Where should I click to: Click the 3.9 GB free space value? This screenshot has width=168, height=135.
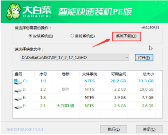(120, 98)
